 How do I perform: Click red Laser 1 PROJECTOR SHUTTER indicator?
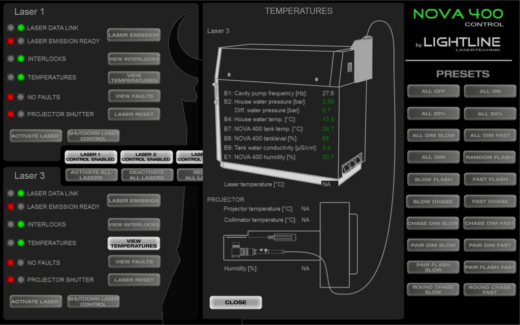click(11, 114)
